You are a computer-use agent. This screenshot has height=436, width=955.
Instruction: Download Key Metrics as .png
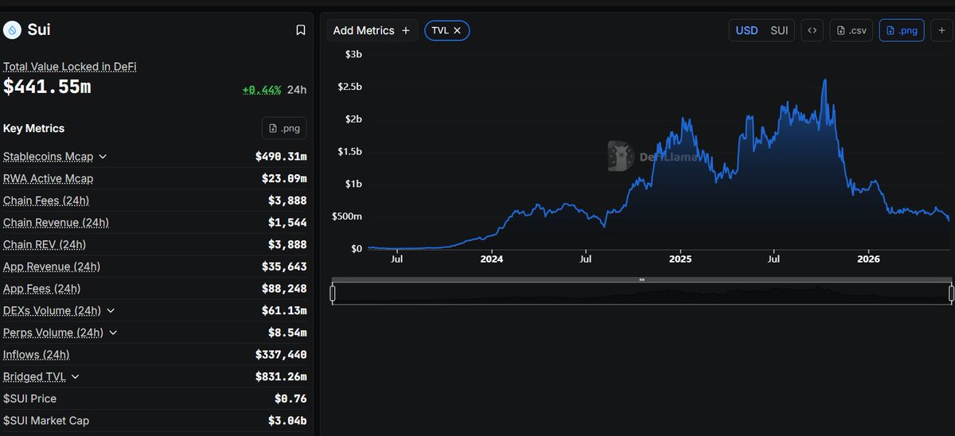284,128
